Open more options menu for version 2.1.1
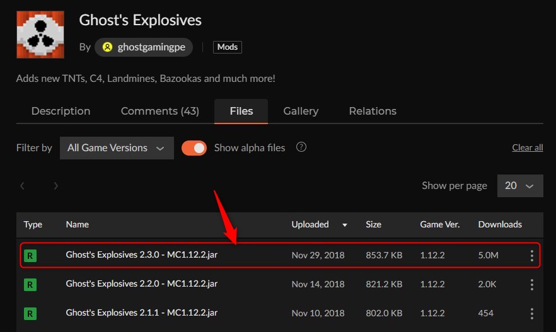The height and width of the screenshot is (332, 556). tap(531, 314)
